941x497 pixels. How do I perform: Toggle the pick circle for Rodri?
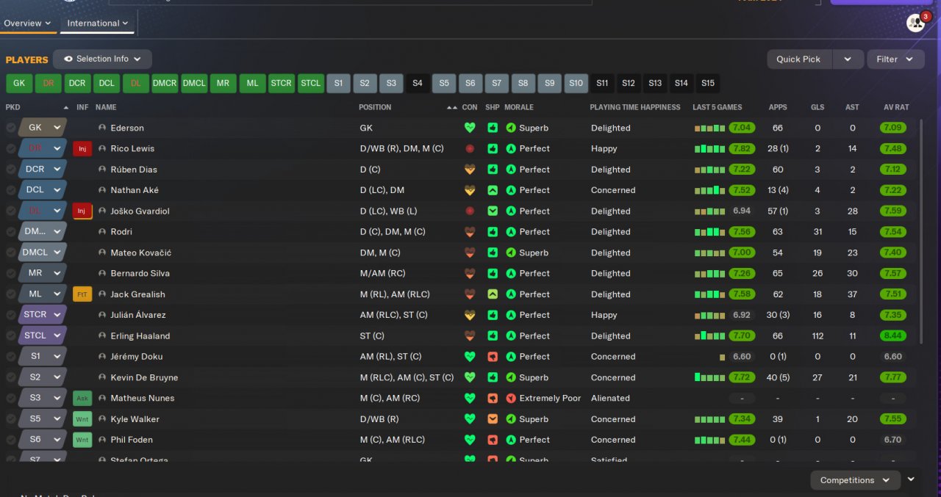(10, 231)
